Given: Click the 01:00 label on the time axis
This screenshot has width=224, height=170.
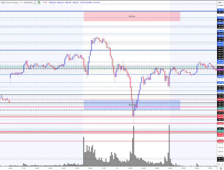Looking at the screenshot, I should tap(130, 168).
